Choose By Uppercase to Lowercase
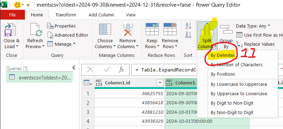The width and height of the screenshot is (283, 129). [239, 93]
